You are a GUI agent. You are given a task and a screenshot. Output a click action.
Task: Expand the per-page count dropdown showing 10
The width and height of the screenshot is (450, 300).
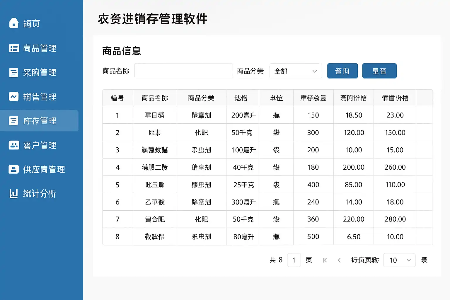[399, 260]
